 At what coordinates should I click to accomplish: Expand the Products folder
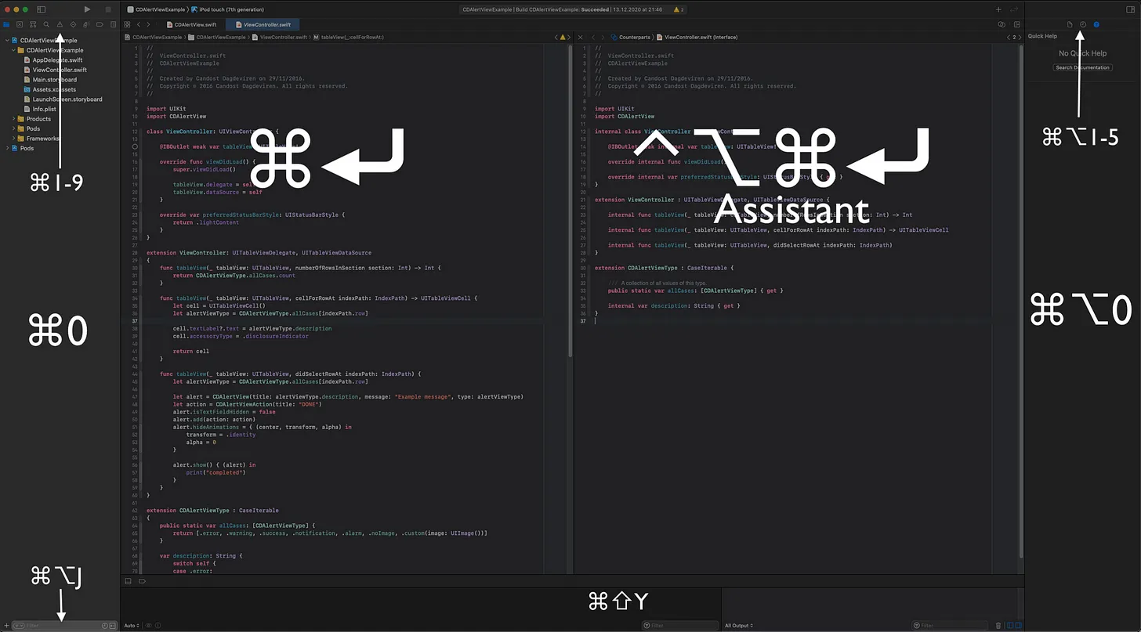click(x=14, y=119)
